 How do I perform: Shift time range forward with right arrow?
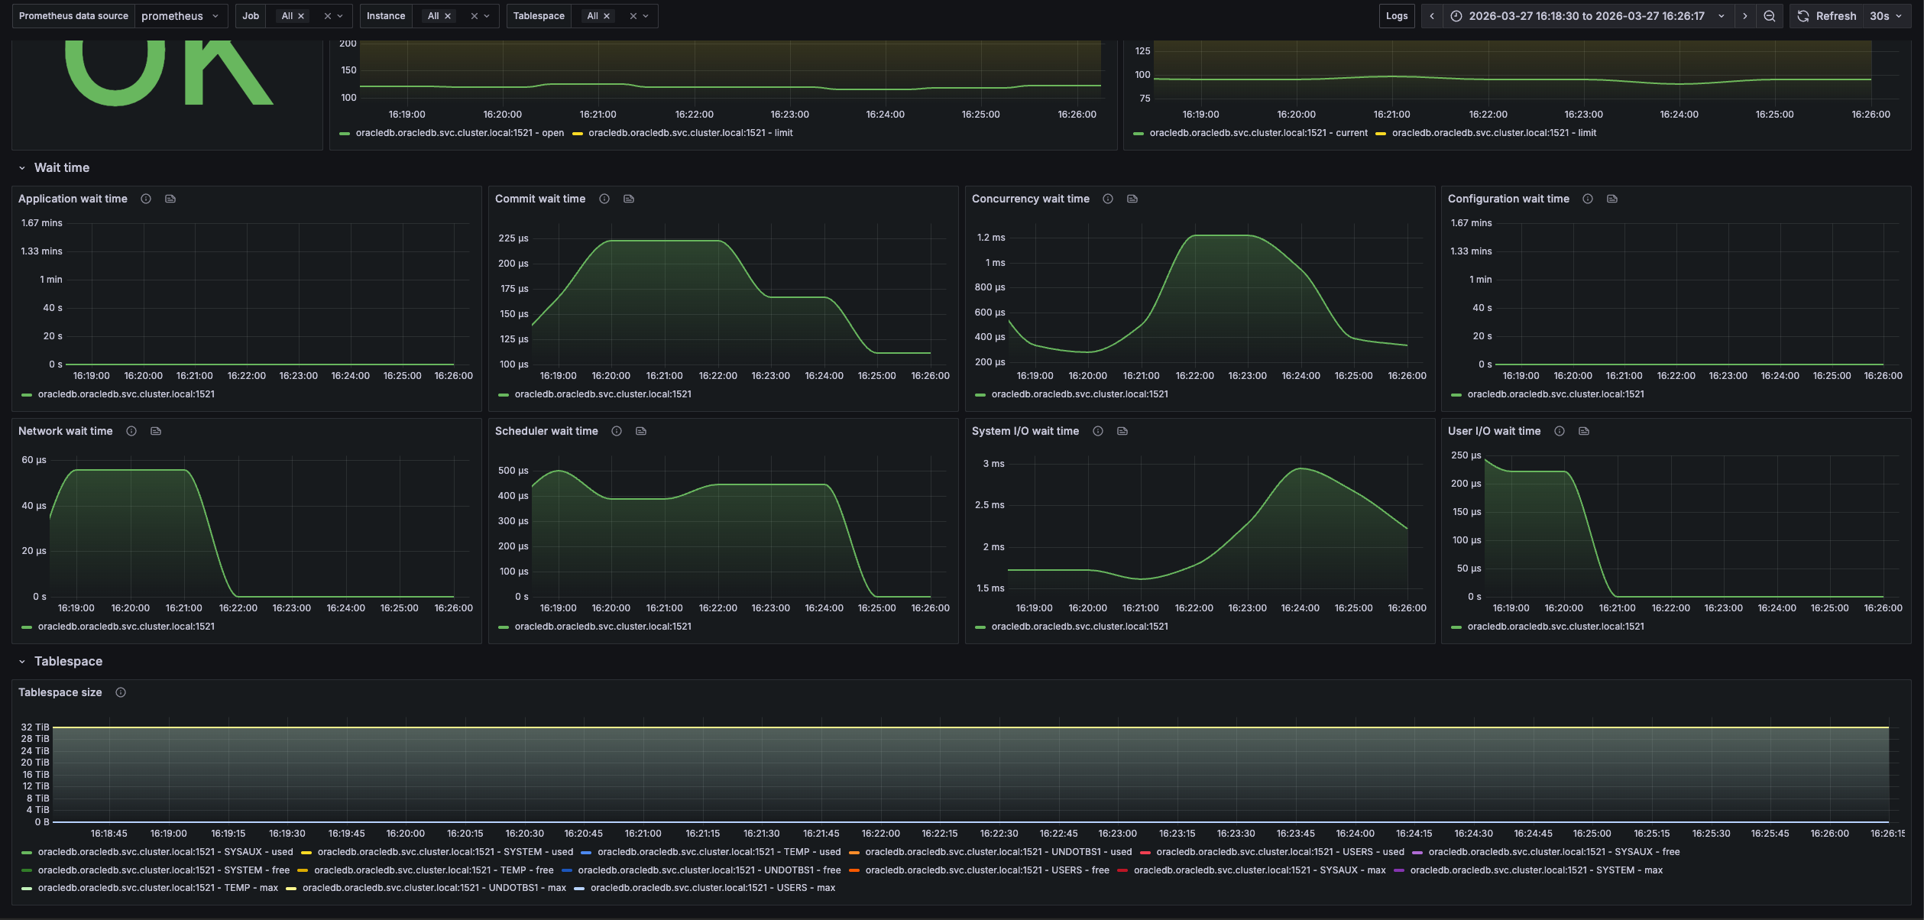[x=1745, y=16]
